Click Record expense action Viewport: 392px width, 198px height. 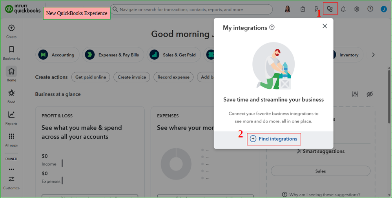click(x=173, y=77)
